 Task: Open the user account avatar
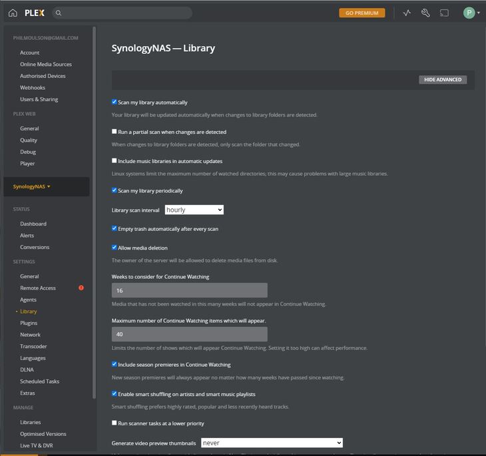[470, 13]
